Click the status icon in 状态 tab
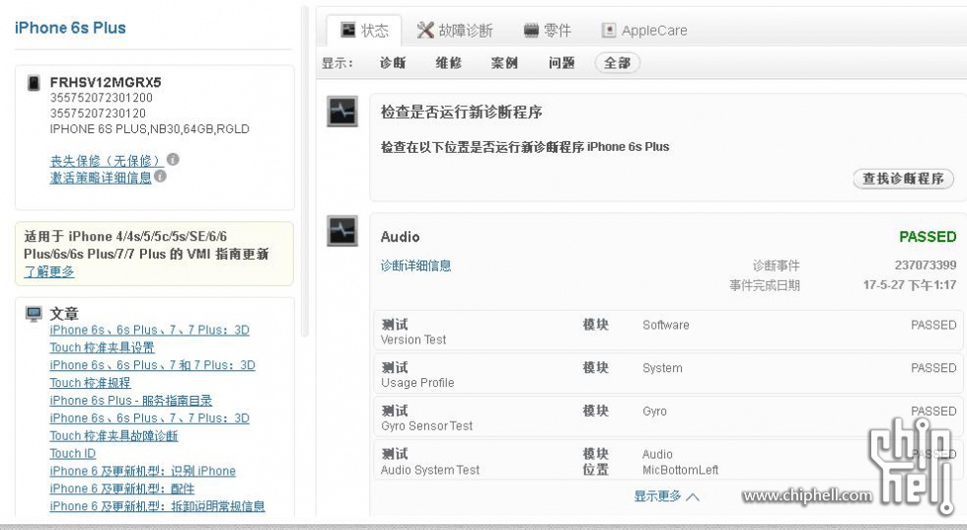 click(348, 30)
